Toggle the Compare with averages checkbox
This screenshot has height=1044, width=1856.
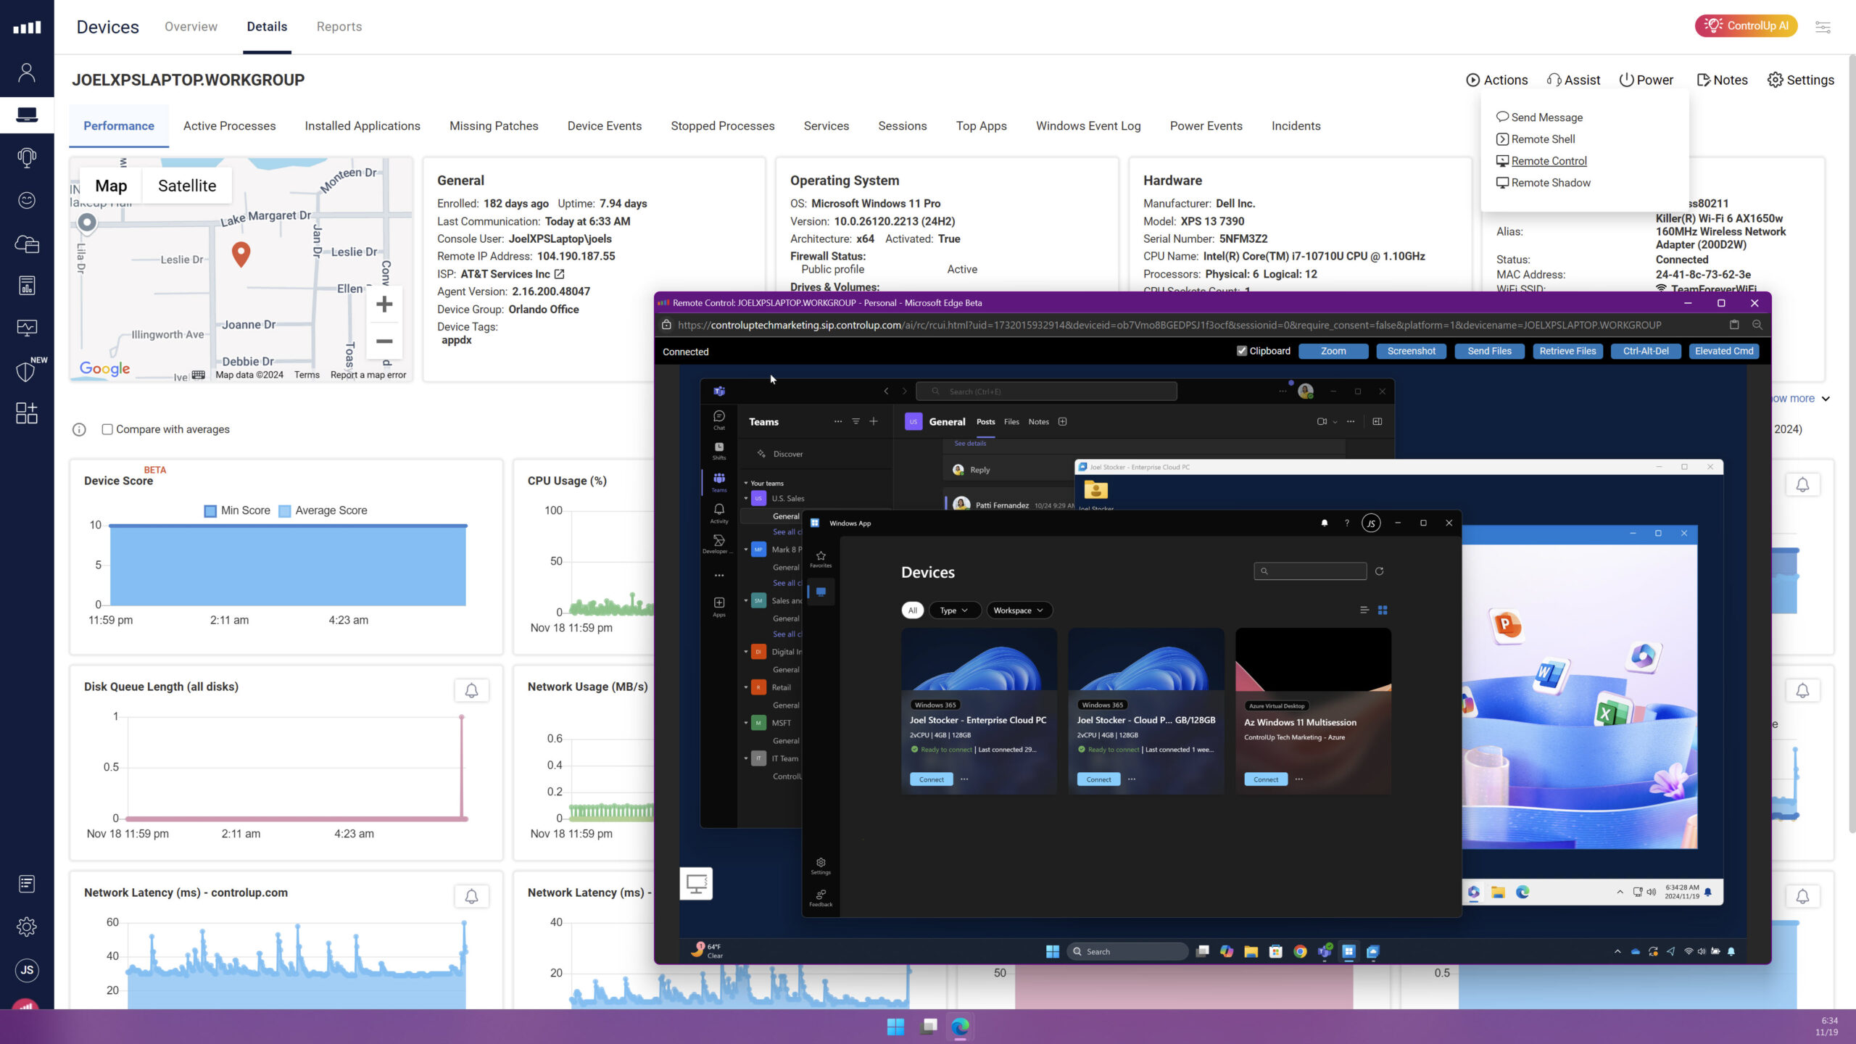[x=107, y=429]
